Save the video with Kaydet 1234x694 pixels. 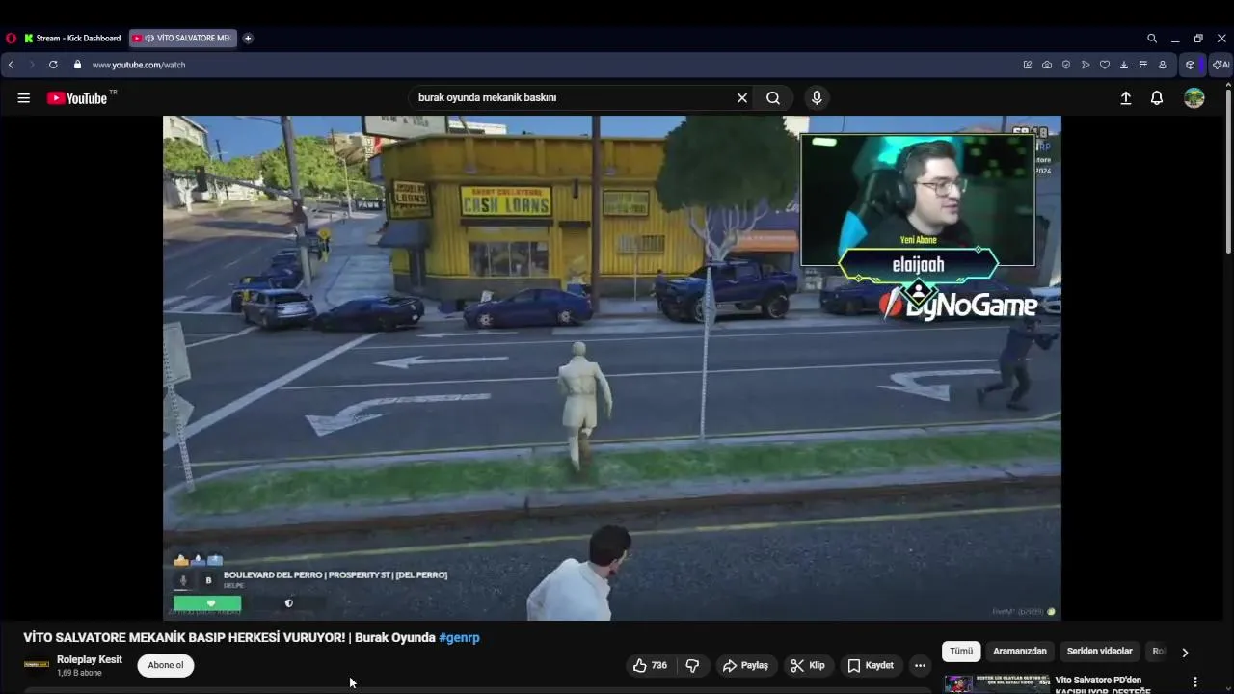click(871, 665)
